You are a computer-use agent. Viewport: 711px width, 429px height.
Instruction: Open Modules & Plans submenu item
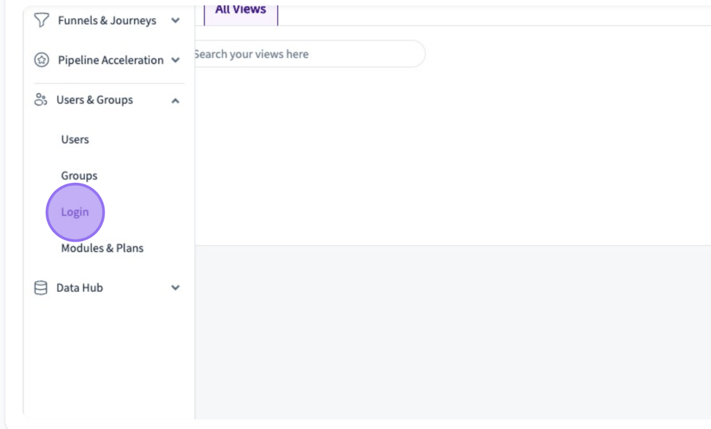coord(102,248)
